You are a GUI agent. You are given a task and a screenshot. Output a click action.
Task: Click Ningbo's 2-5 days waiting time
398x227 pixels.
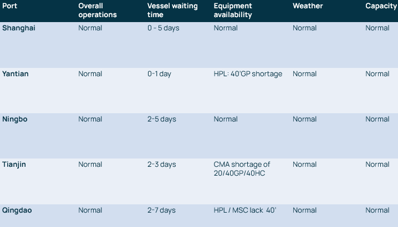click(162, 119)
